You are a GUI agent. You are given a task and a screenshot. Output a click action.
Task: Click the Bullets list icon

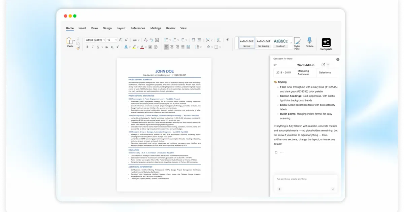tap(166, 40)
